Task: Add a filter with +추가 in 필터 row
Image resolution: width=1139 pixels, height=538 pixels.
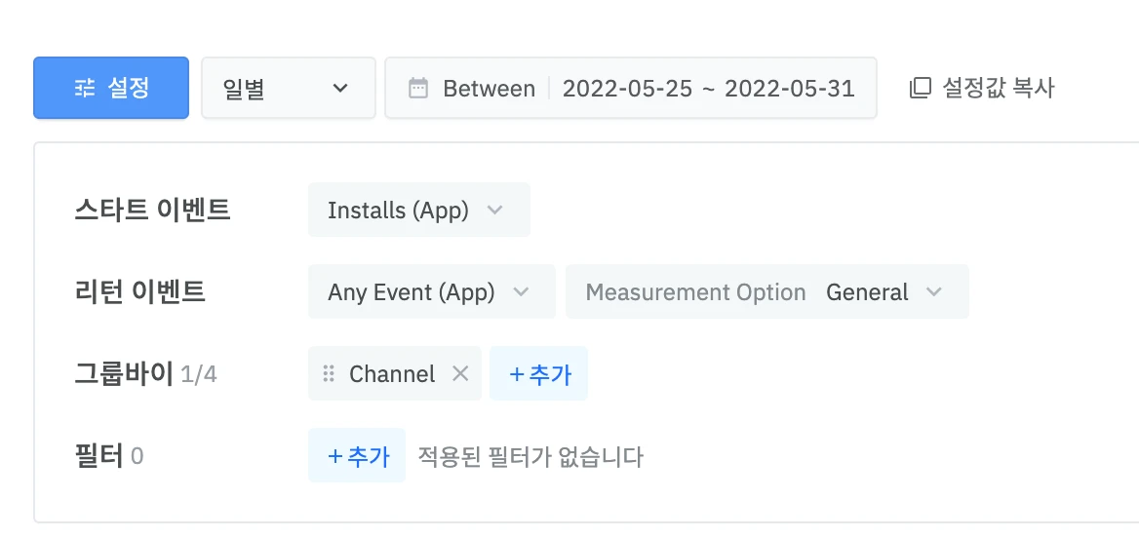Action: pos(357,456)
